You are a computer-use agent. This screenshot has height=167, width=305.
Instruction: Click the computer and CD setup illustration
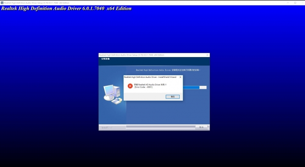[113, 94]
